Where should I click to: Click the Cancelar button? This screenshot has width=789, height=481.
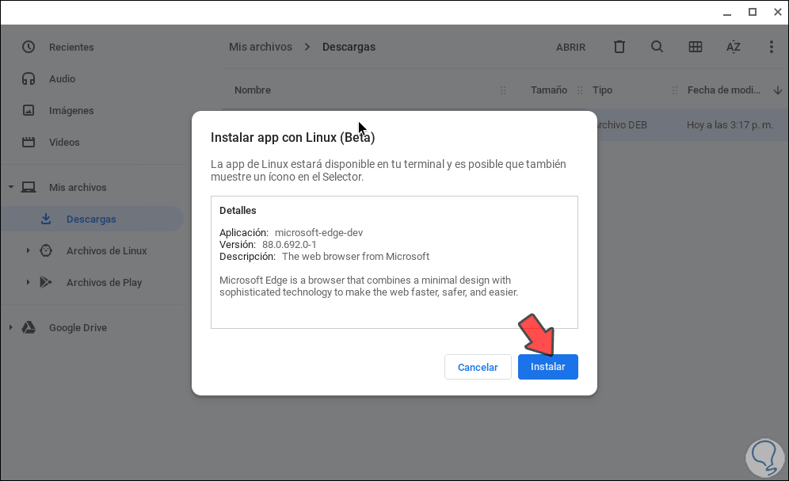(478, 368)
